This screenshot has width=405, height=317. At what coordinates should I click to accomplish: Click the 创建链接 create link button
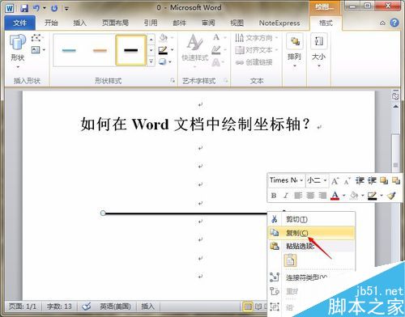(x=254, y=62)
